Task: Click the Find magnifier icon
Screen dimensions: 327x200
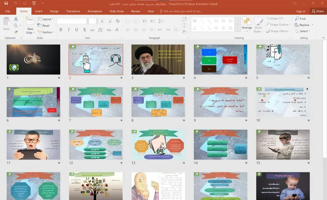Action: 297,19
